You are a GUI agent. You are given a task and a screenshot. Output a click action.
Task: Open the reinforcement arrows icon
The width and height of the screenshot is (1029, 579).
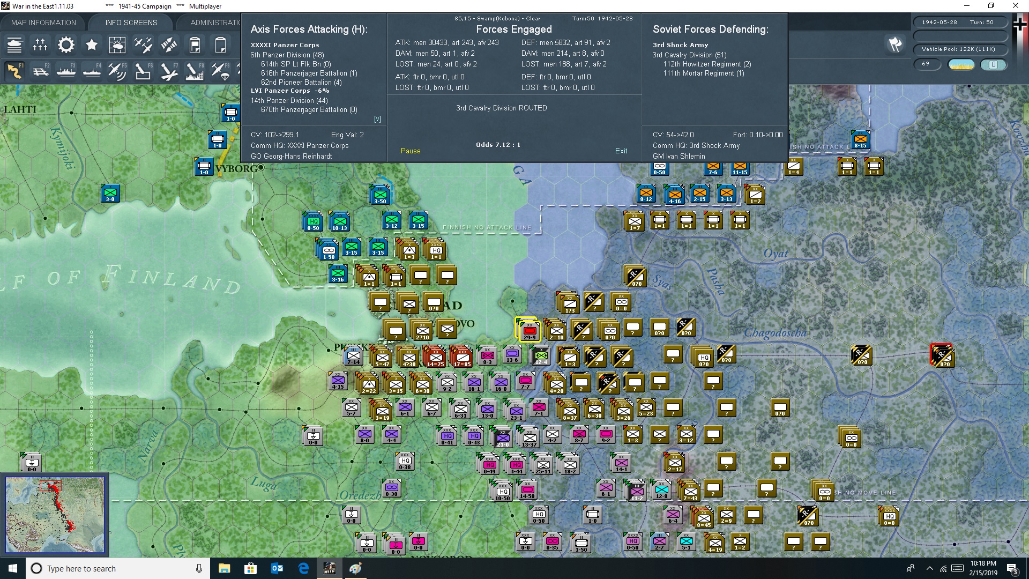169,46
